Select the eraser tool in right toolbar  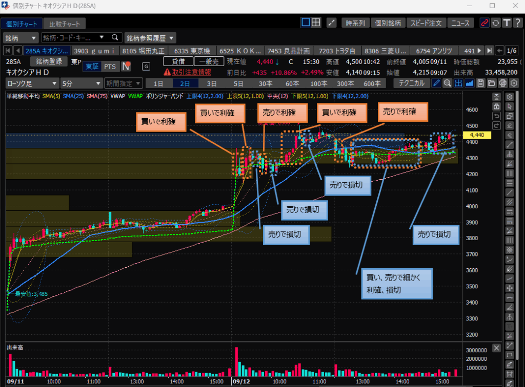pos(510,124)
